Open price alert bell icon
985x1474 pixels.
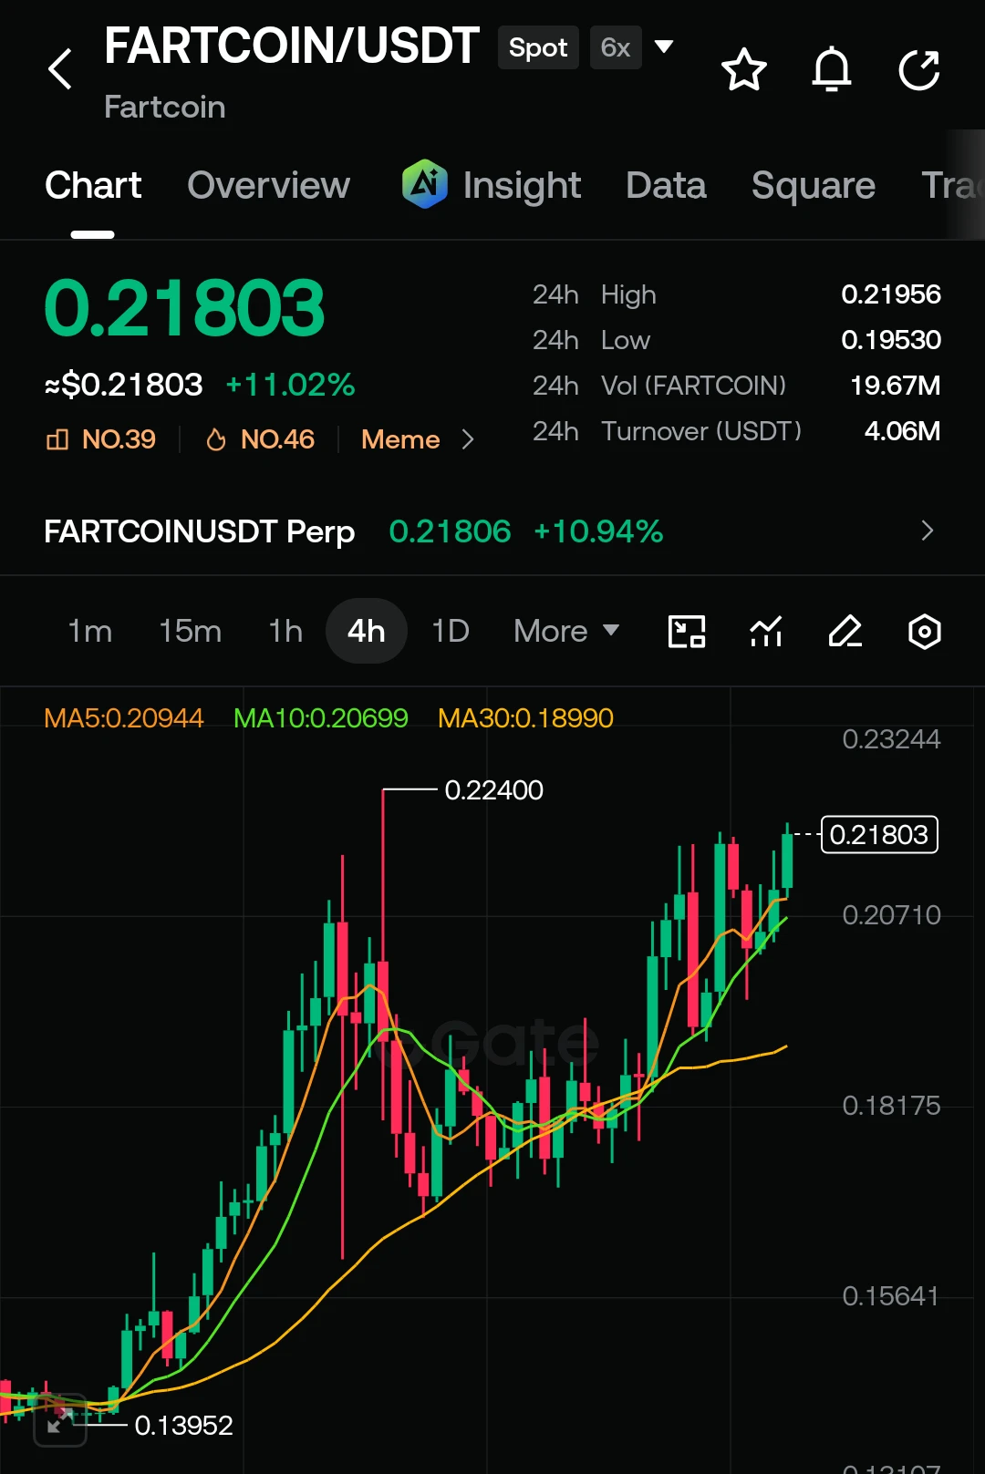click(832, 70)
